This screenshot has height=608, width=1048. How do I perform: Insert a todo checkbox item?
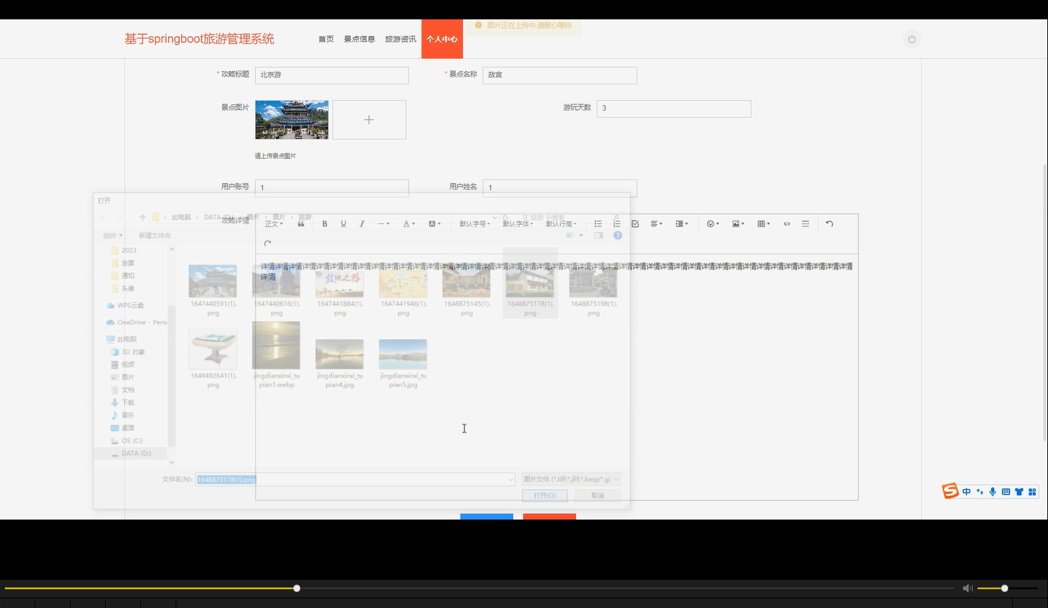click(635, 224)
